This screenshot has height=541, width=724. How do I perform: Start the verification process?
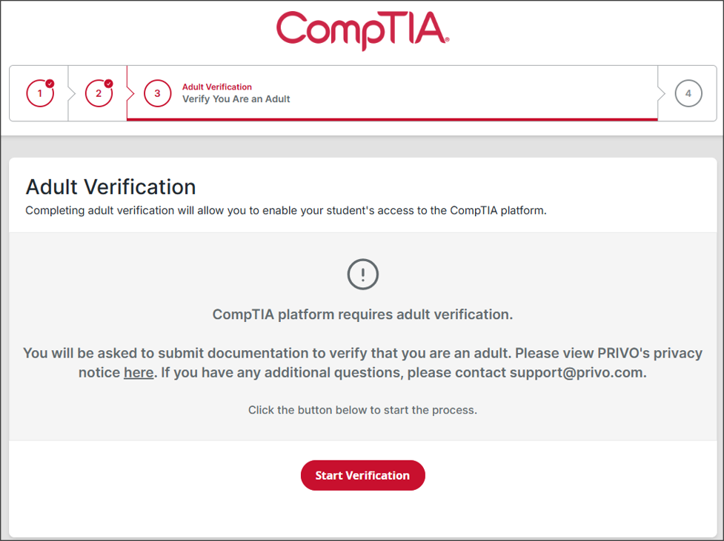pos(363,475)
